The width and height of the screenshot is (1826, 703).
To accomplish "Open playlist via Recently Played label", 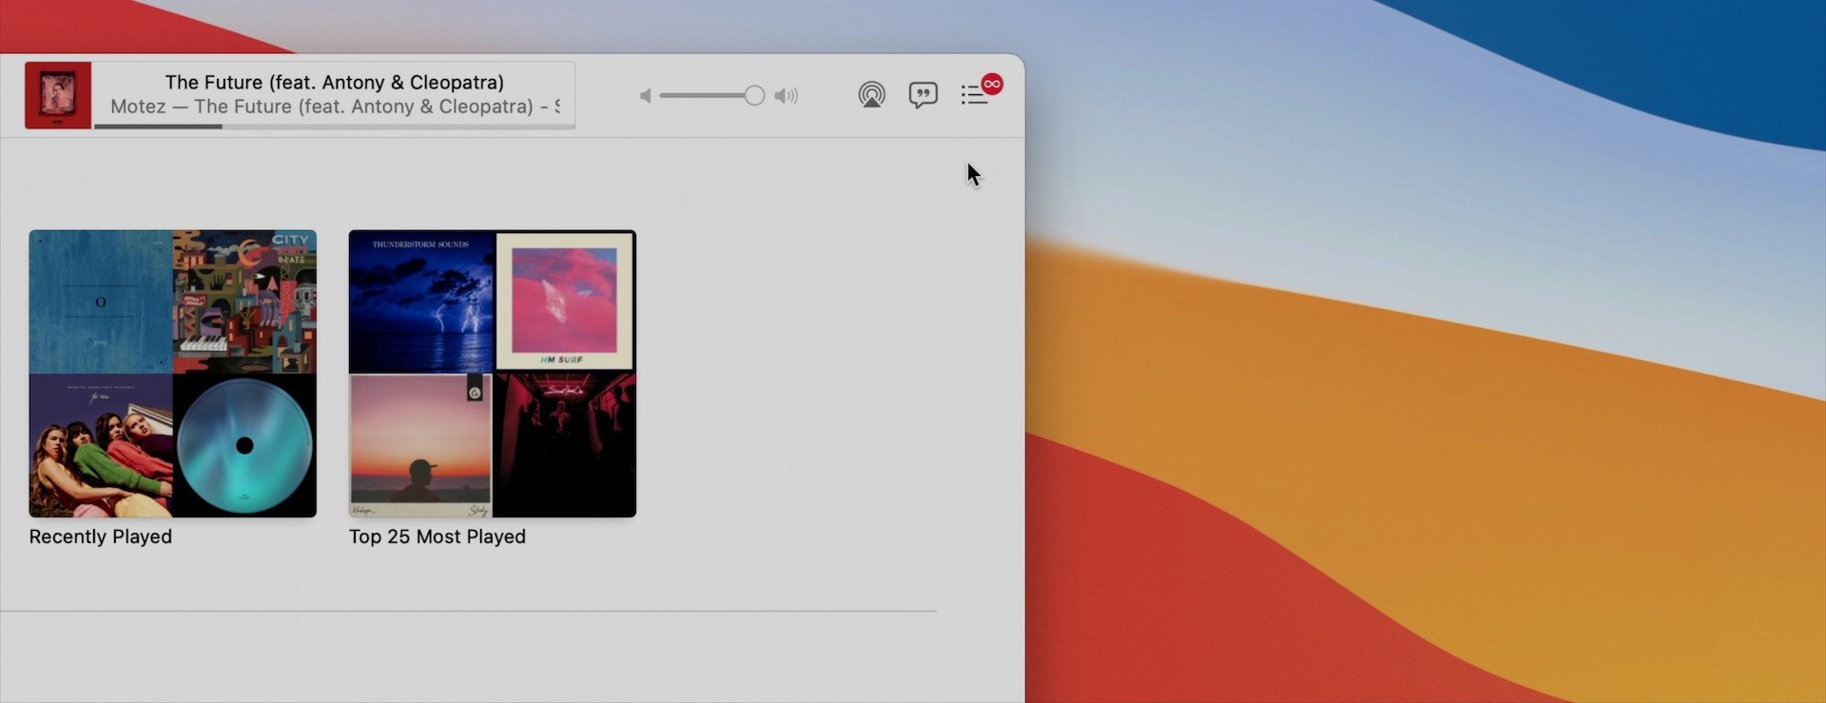I will [101, 537].
